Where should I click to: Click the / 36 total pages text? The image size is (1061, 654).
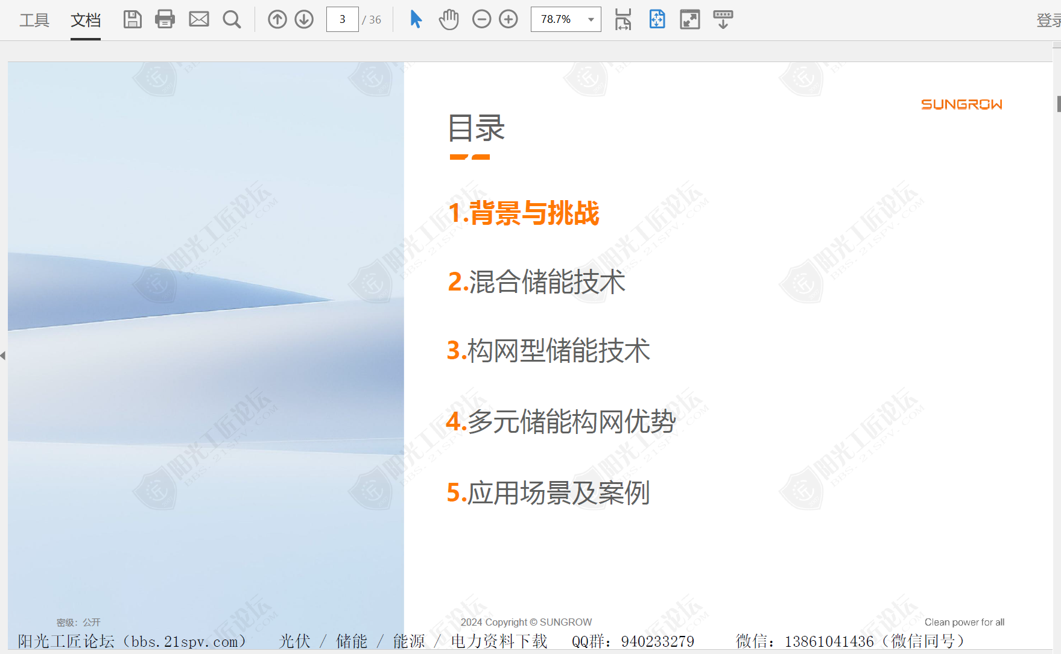(x=372, y=20)
